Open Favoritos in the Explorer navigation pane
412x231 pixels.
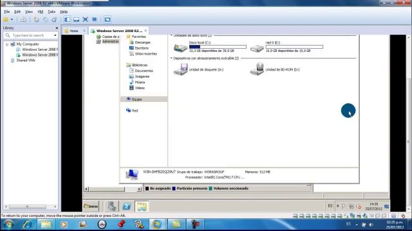138,37
